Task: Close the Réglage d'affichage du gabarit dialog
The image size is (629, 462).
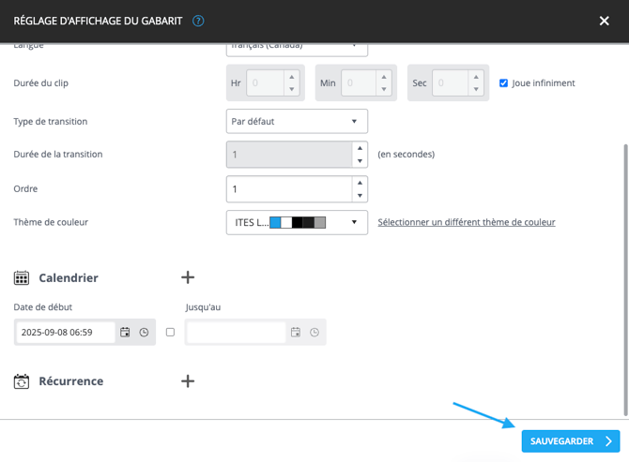Action: 605,21
